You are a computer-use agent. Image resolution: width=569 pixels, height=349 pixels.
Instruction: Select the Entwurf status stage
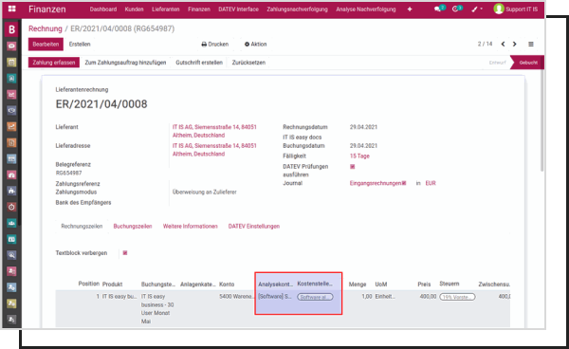point(497,63)
